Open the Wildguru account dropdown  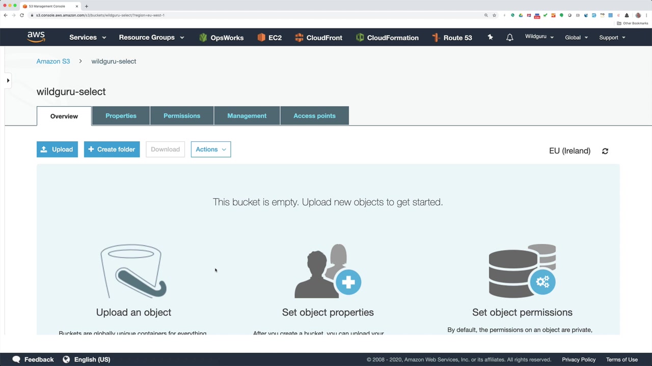coord(539,37)
